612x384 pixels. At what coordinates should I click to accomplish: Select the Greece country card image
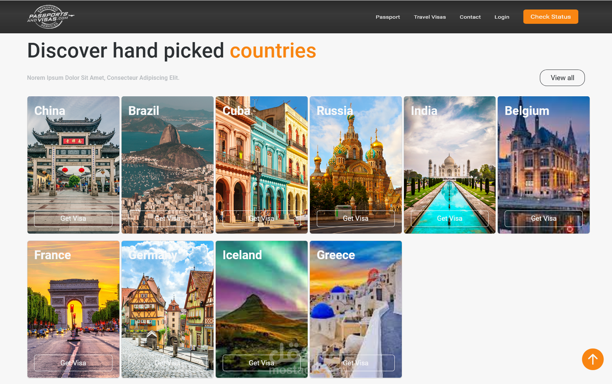(356, 309)
